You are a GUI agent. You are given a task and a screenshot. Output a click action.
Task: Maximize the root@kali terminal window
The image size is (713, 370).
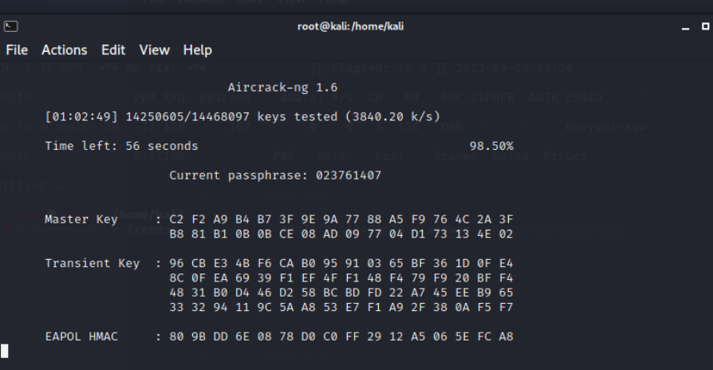pos(704,27)
